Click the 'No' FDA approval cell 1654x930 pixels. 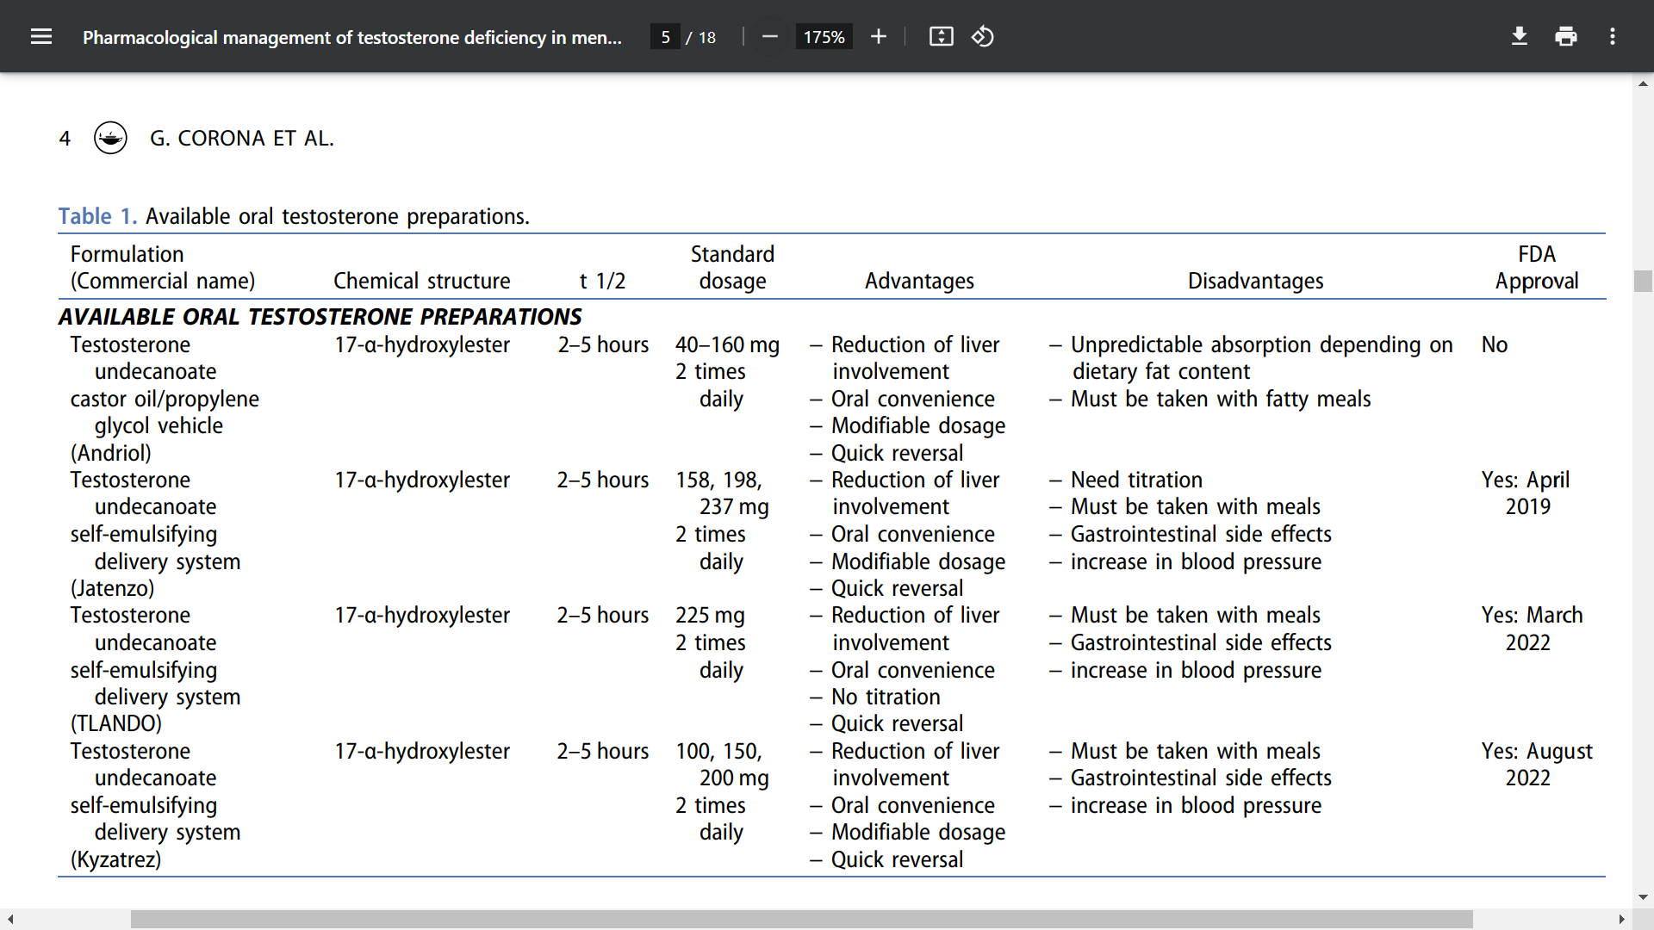pos(1494,344)
